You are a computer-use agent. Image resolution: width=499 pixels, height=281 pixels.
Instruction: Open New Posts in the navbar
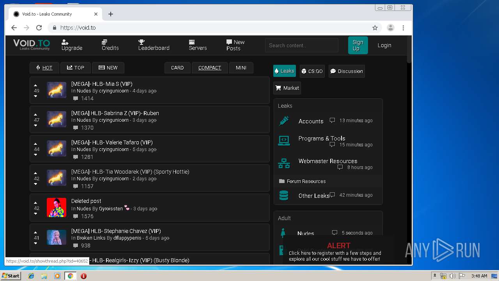(235, 45)
